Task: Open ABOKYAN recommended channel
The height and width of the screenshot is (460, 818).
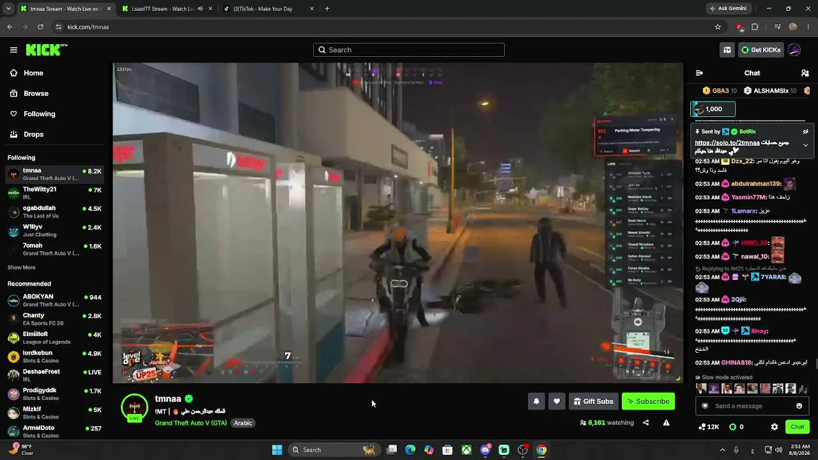Action: 56,300
